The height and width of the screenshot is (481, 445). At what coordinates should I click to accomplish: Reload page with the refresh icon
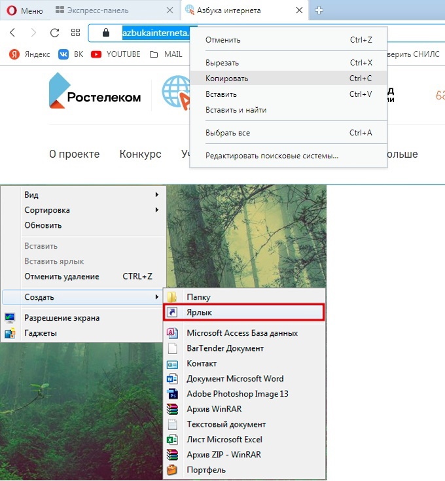tap(55, 33)
